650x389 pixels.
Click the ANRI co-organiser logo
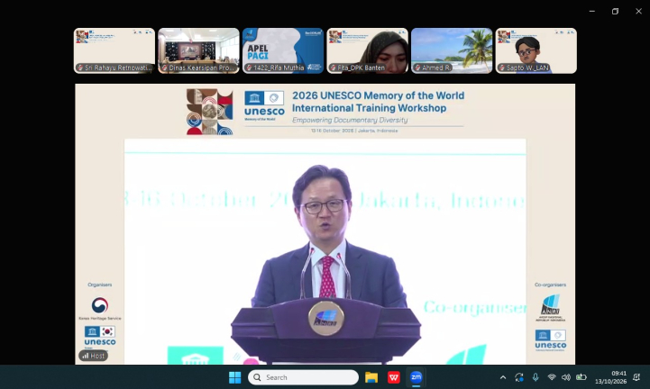click(551, 308)
